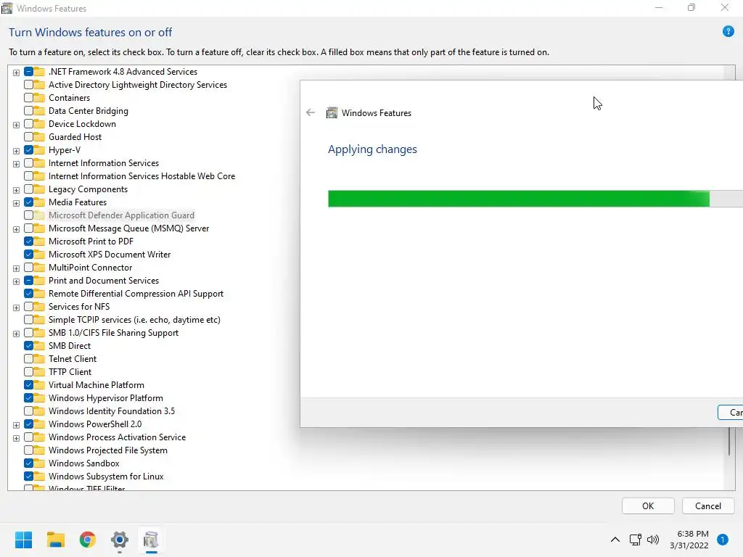Click Windows Hypervisor Platform folder icon
743x557 pixels.
pyautogui.click(x=39, y=398)
